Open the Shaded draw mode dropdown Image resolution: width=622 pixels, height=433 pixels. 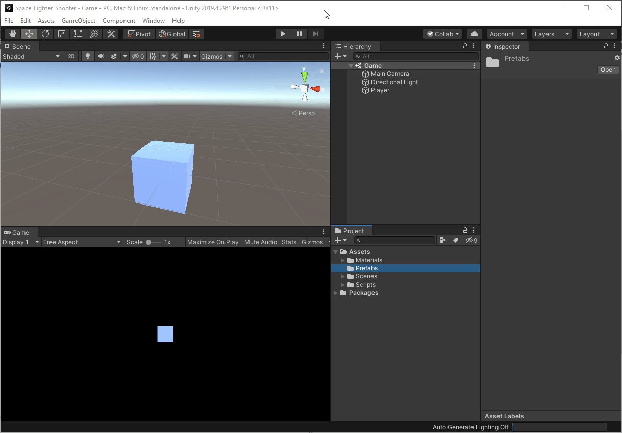32,56
